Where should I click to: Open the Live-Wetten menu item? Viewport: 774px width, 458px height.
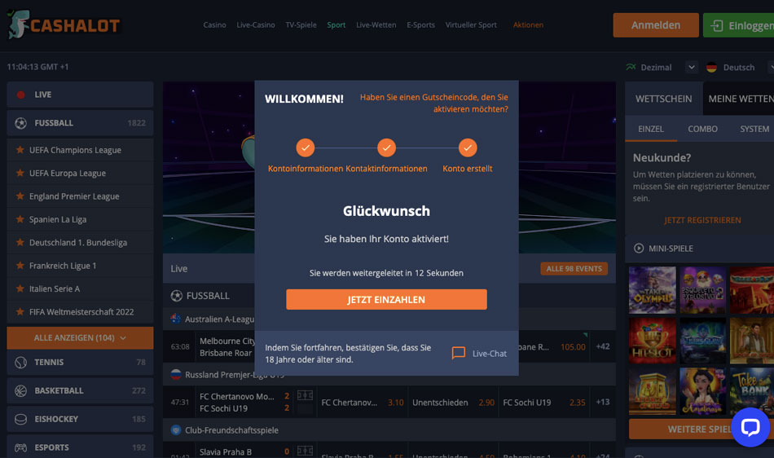[x=376, y=24]
